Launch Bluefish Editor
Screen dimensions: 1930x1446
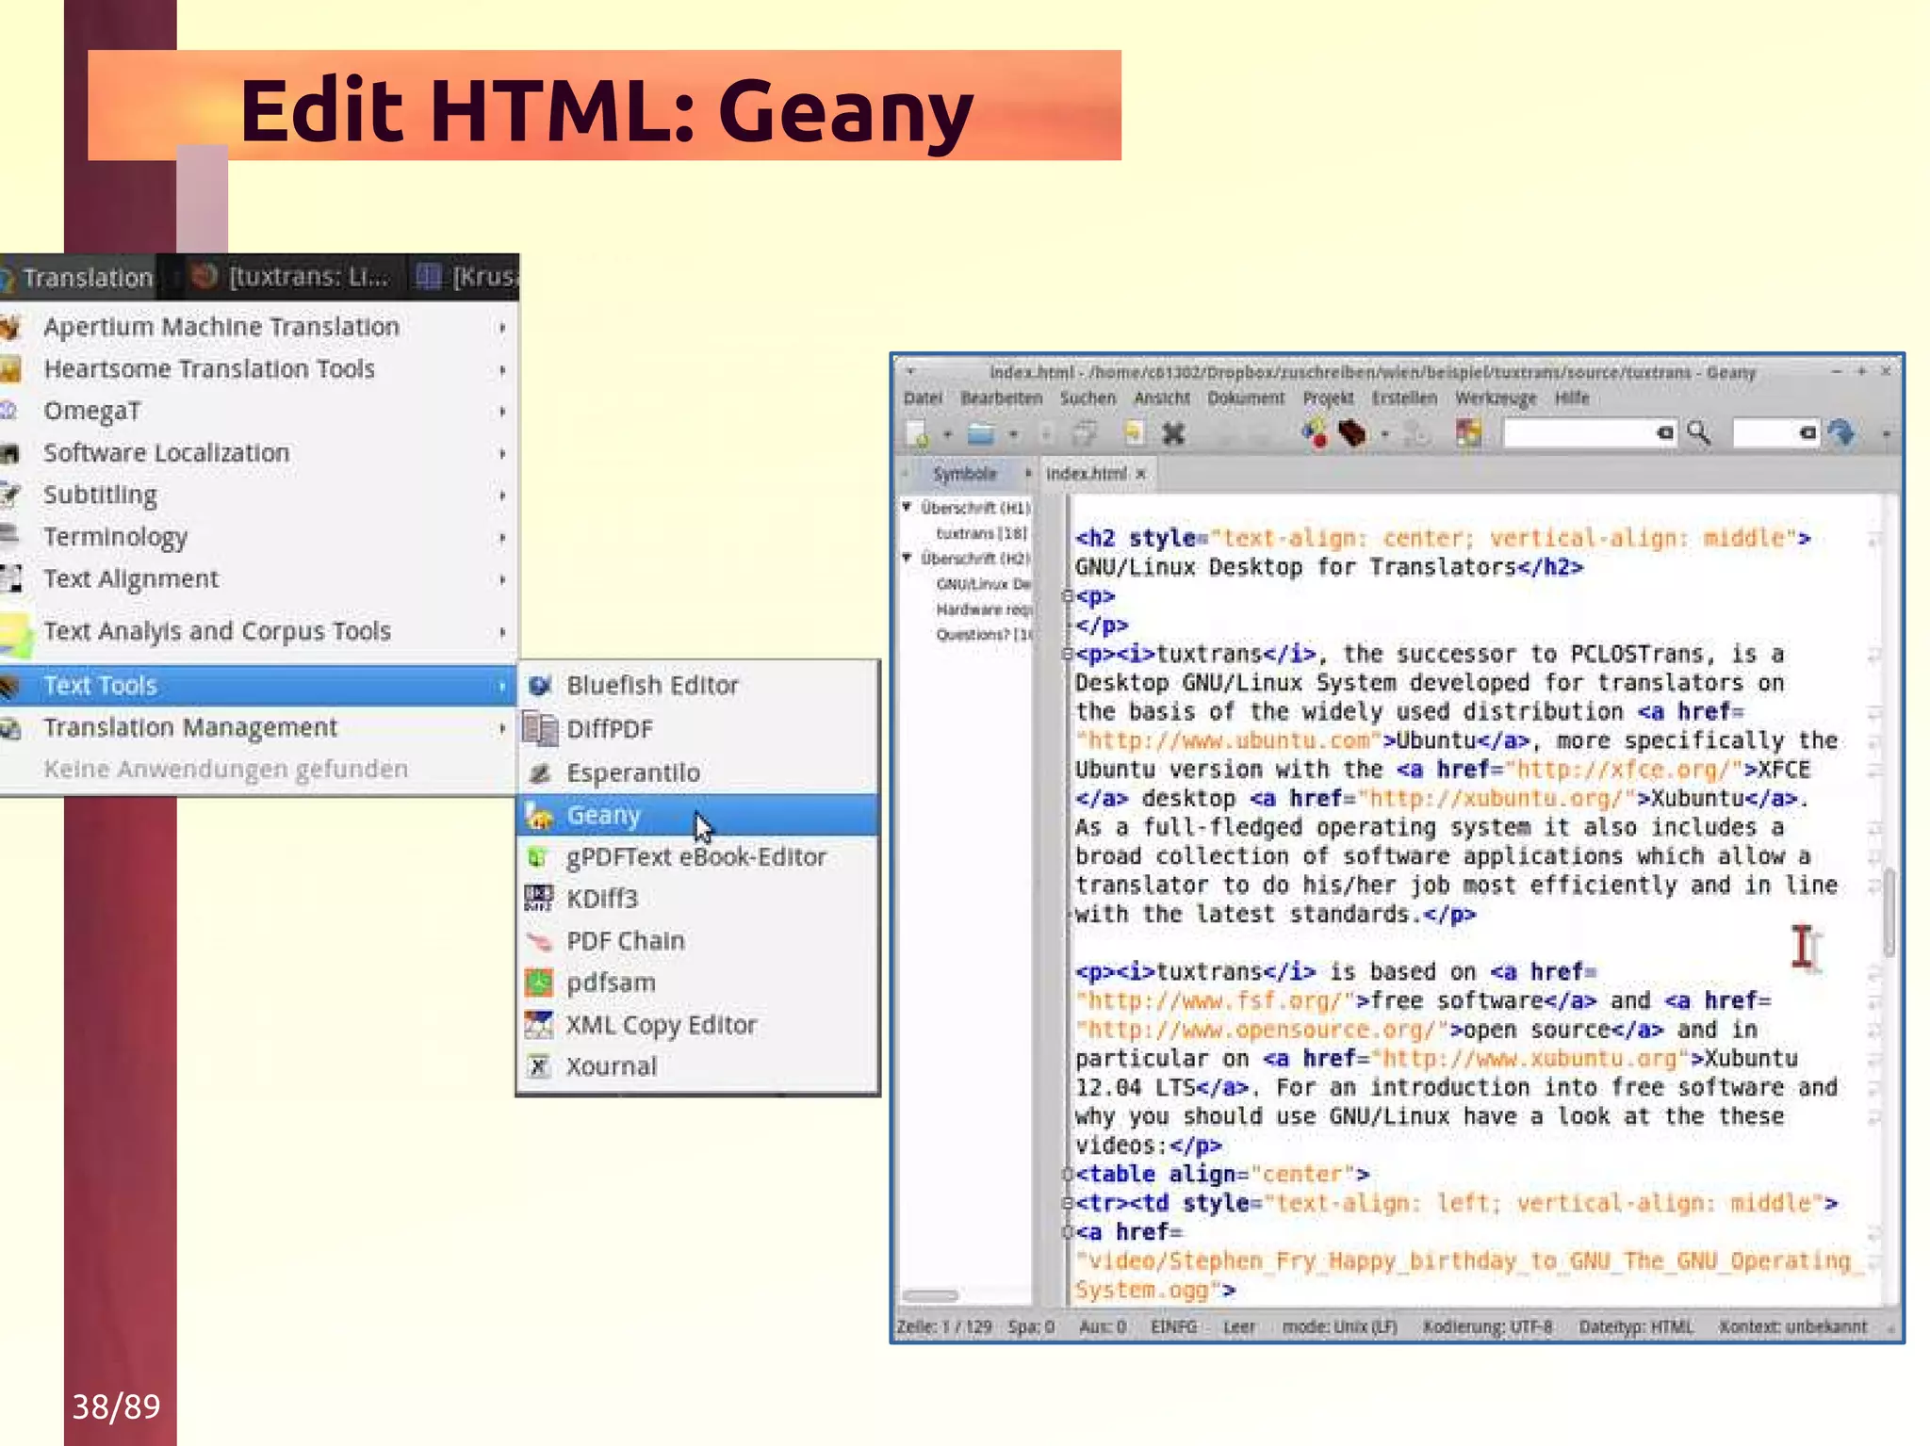698,685
